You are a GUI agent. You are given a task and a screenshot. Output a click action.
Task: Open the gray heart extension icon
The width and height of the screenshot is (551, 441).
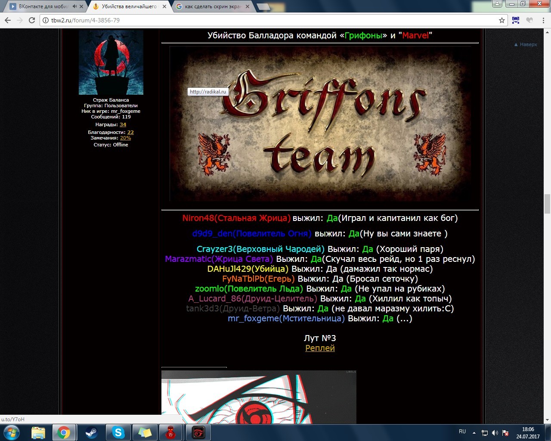[529, 20]
